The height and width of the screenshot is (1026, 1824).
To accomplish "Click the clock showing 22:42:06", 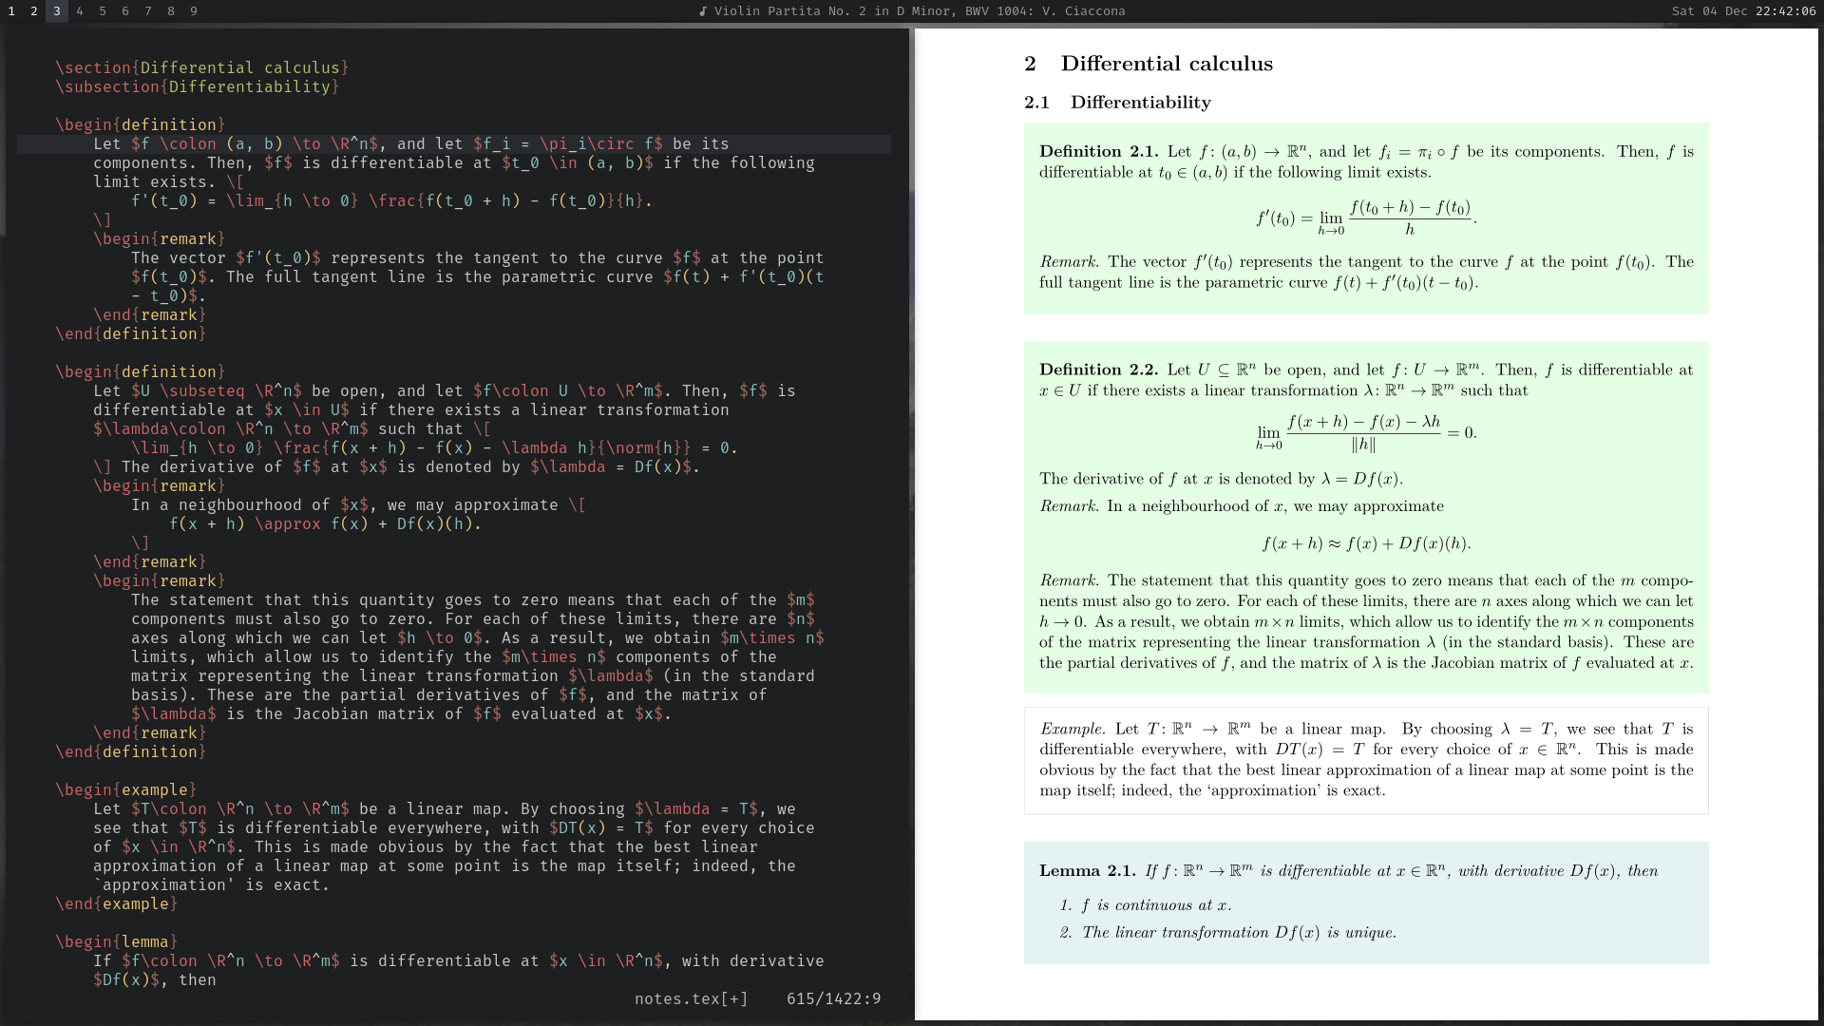I will [1787, 11].
